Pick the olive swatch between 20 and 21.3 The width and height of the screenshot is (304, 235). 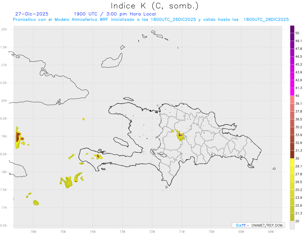292,217
